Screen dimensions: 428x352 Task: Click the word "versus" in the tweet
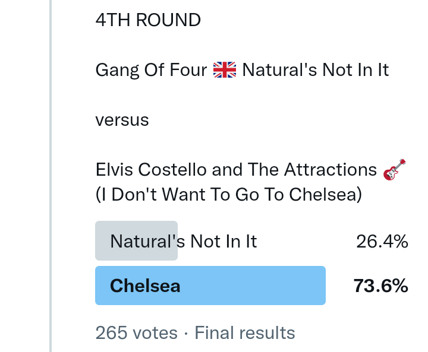(x=122, y=120)
